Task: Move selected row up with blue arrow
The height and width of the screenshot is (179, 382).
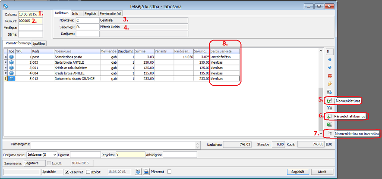Action: [330, 59]
